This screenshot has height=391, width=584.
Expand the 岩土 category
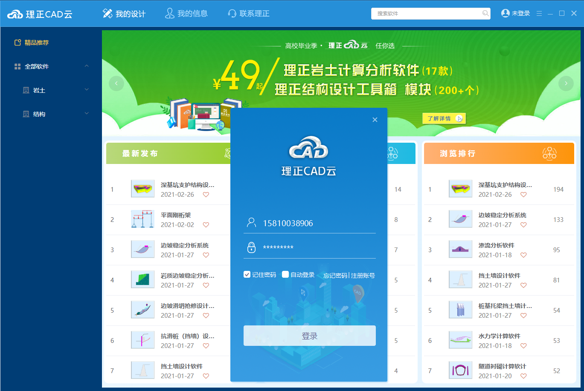[87, 90]
